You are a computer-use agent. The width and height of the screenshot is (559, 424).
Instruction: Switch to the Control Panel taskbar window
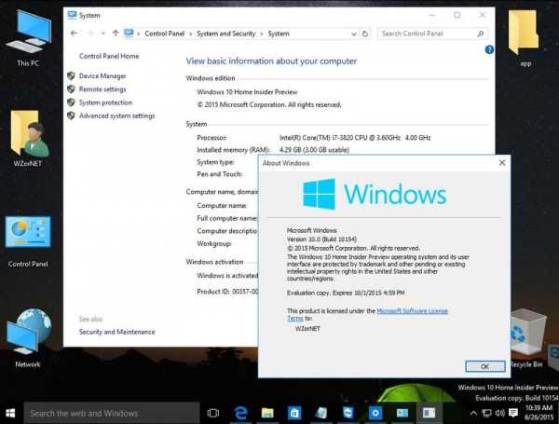(402, 413)
